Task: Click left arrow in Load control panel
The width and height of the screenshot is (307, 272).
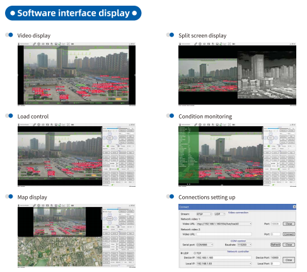Action: coord(105,138)
